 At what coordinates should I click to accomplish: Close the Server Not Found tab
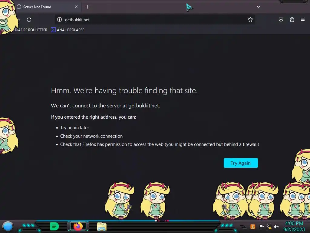[76, 7]
